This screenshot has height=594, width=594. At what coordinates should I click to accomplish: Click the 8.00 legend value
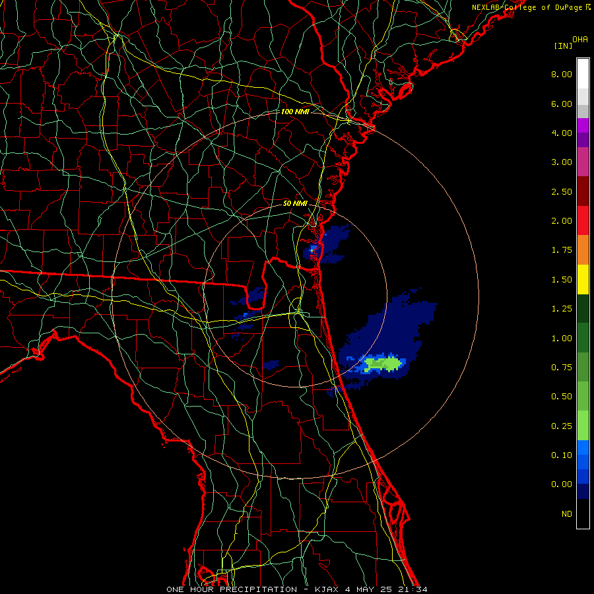point(562,74)
